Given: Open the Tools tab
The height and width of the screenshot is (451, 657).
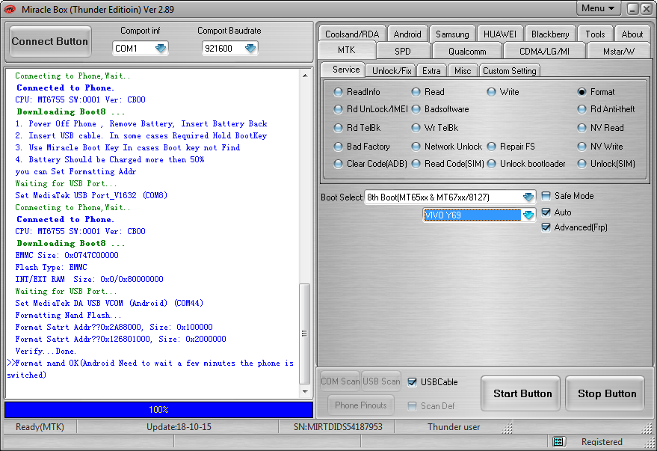Looking at the screenshot, I should pos(595,34).
